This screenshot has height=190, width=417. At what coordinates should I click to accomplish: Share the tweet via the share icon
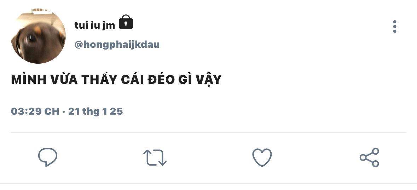coord(369,157)
